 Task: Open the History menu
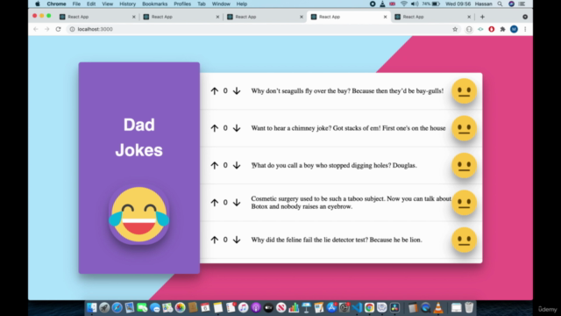127,4
